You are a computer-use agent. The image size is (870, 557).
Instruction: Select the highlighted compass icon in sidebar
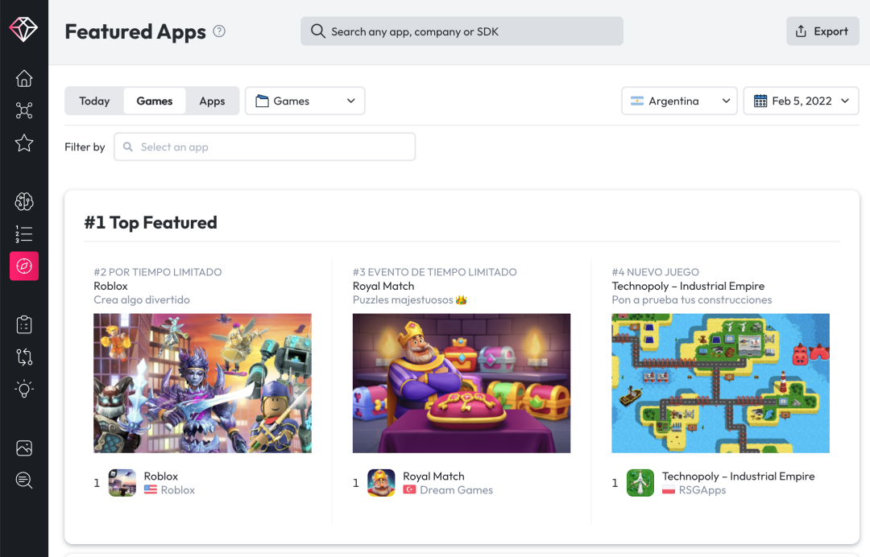coord(24,266)
